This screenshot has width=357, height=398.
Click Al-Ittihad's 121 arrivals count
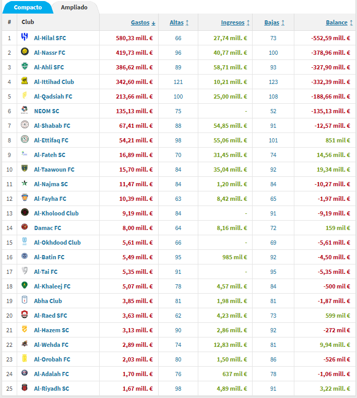point(178,82)
